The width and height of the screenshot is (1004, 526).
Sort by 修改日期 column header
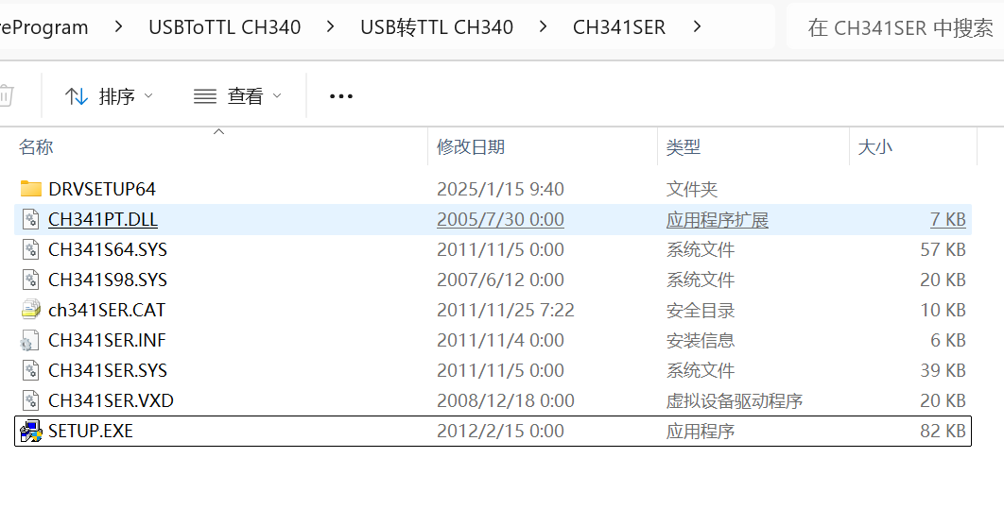(x=471, y=146)
